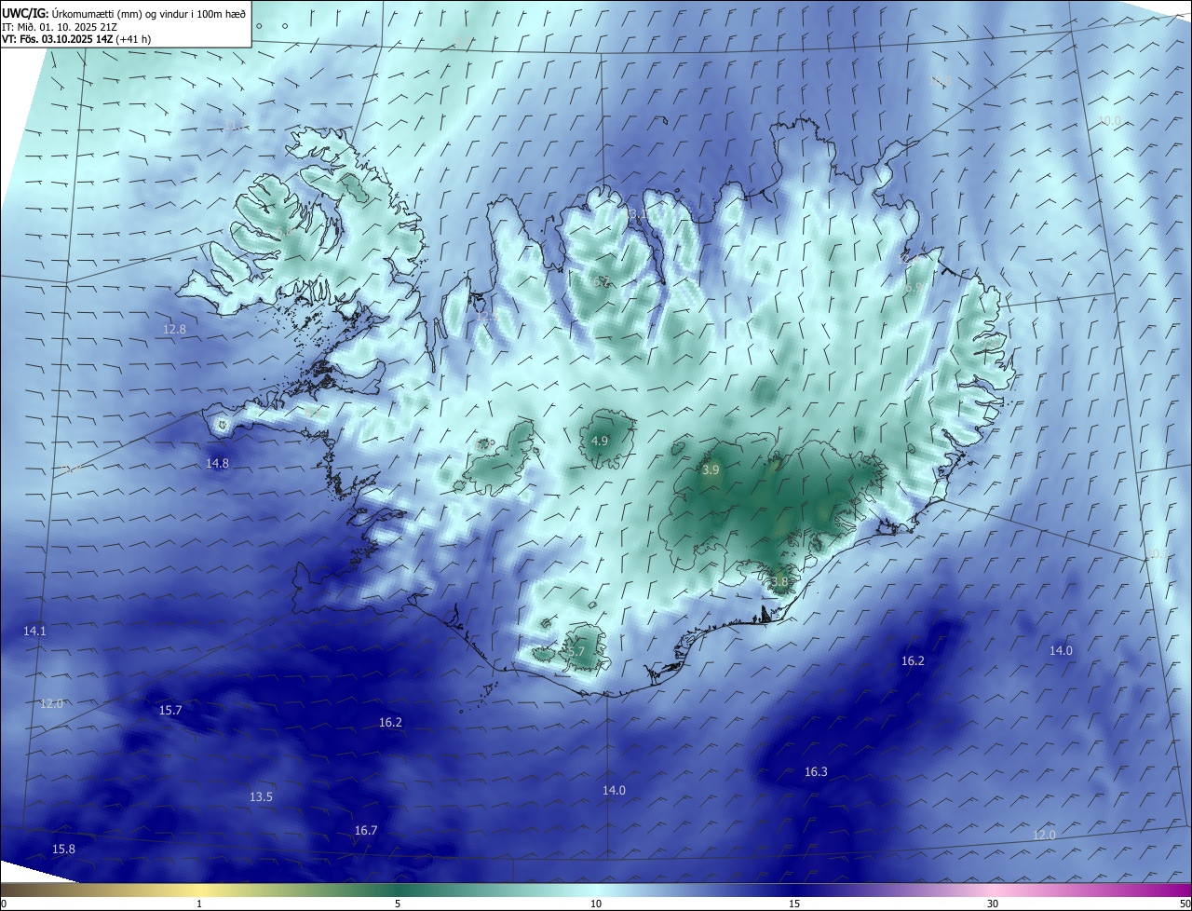1192x911 pixels.
Task: Pick the 15.7 value on the map
Action: pyautogui.click(x=170, y=711)
